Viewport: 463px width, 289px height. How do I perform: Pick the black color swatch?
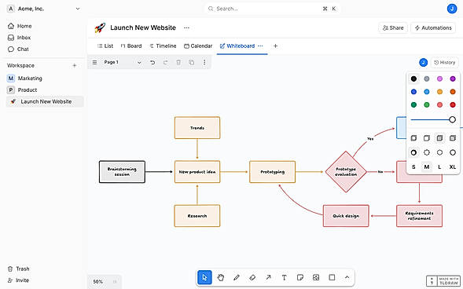413,79
